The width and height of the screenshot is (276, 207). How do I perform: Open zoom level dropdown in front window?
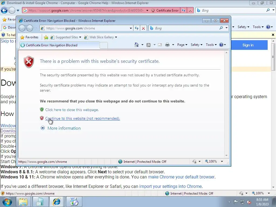222,161
